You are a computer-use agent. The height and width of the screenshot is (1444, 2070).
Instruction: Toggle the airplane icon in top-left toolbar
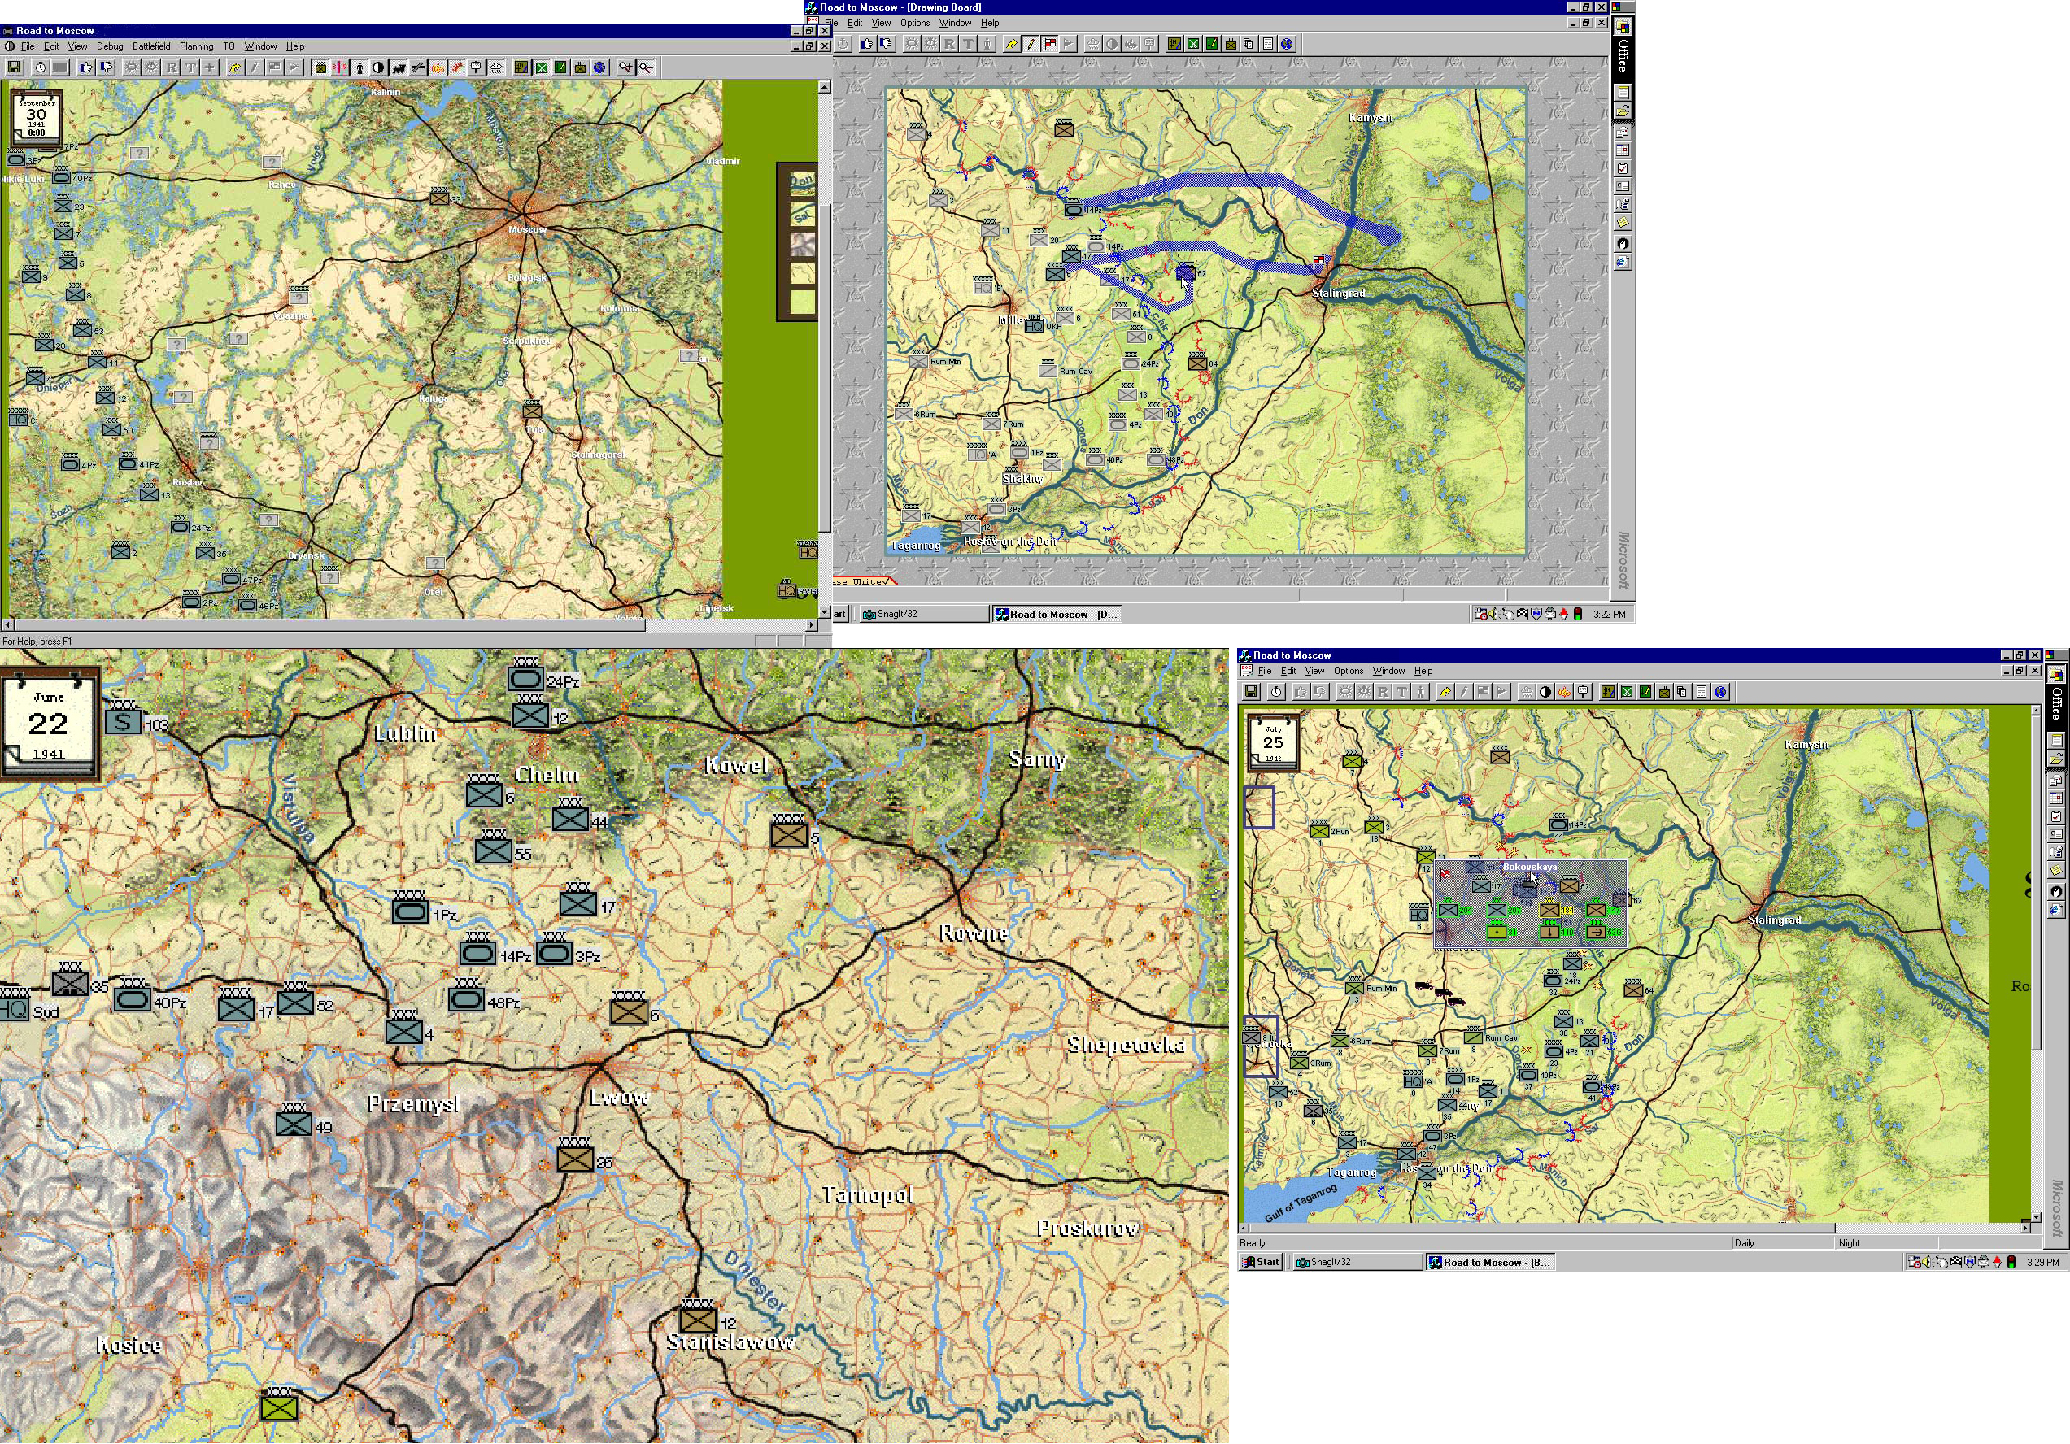pos(418,67)
